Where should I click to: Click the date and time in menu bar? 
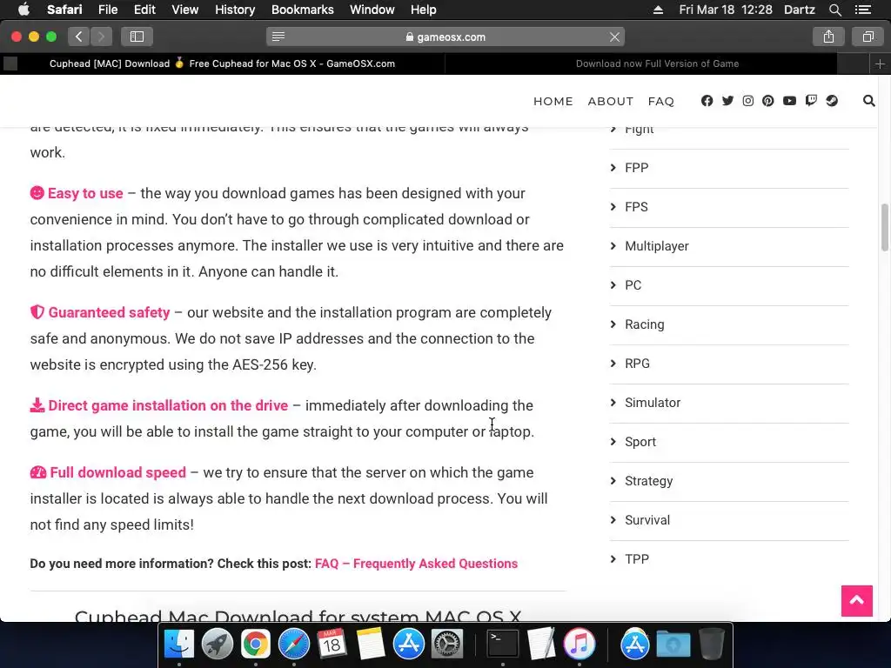click(x=726, y=10)
